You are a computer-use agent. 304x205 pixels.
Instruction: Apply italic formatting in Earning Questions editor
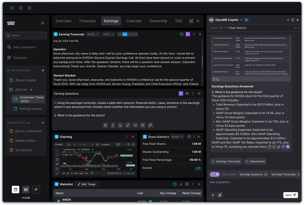point(113,125)
